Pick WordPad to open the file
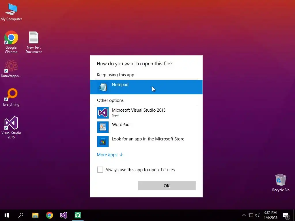The height and width of the screenshot is (221, 295). coord(146,127)
